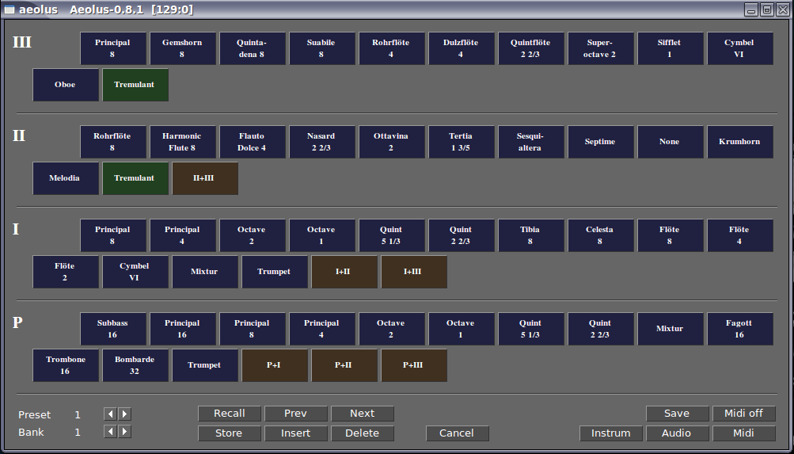Toggle Principal 4 stop in division I
Screen dimensions: 794x454
pos(183,235)
